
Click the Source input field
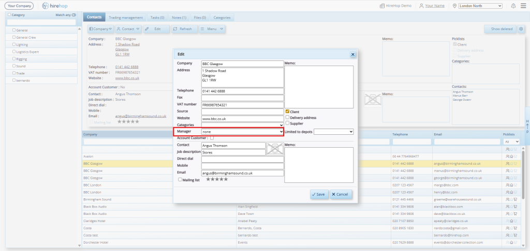click(242, 112)
